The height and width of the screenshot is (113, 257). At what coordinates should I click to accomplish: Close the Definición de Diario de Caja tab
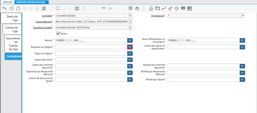47,2
